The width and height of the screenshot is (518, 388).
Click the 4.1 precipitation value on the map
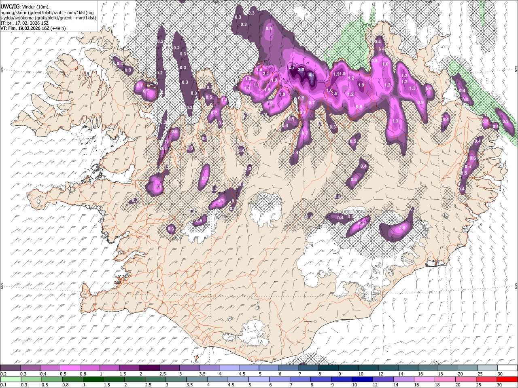click(312, 74)
